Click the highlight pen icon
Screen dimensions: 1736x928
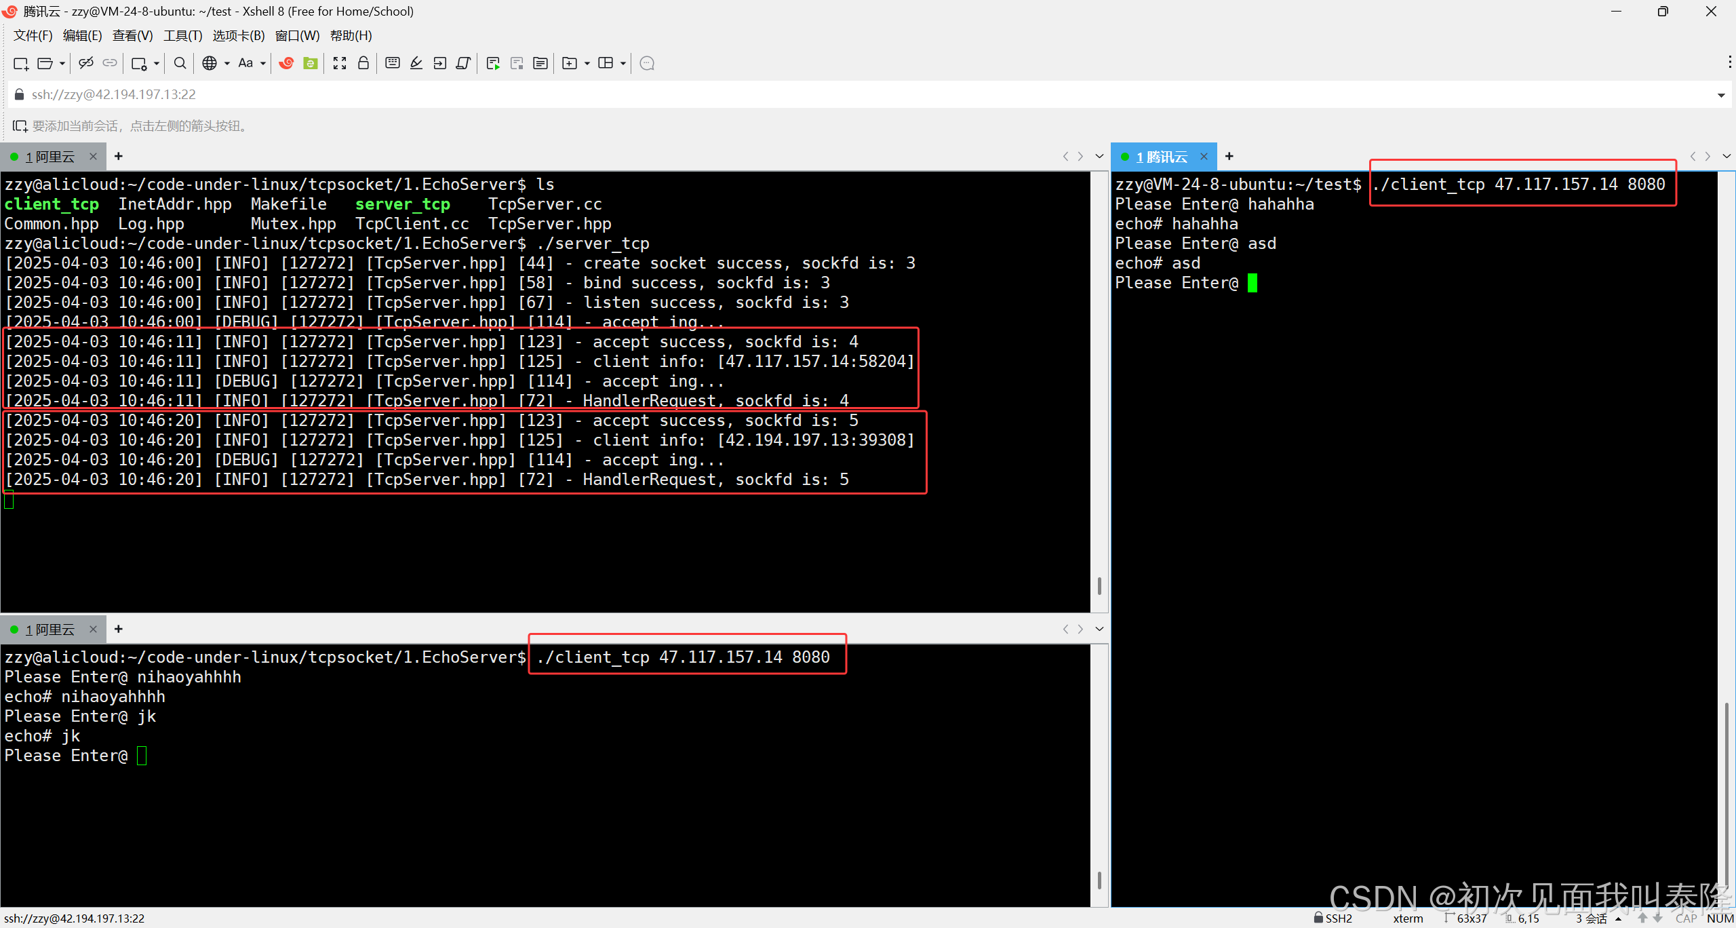coord(416,63)
